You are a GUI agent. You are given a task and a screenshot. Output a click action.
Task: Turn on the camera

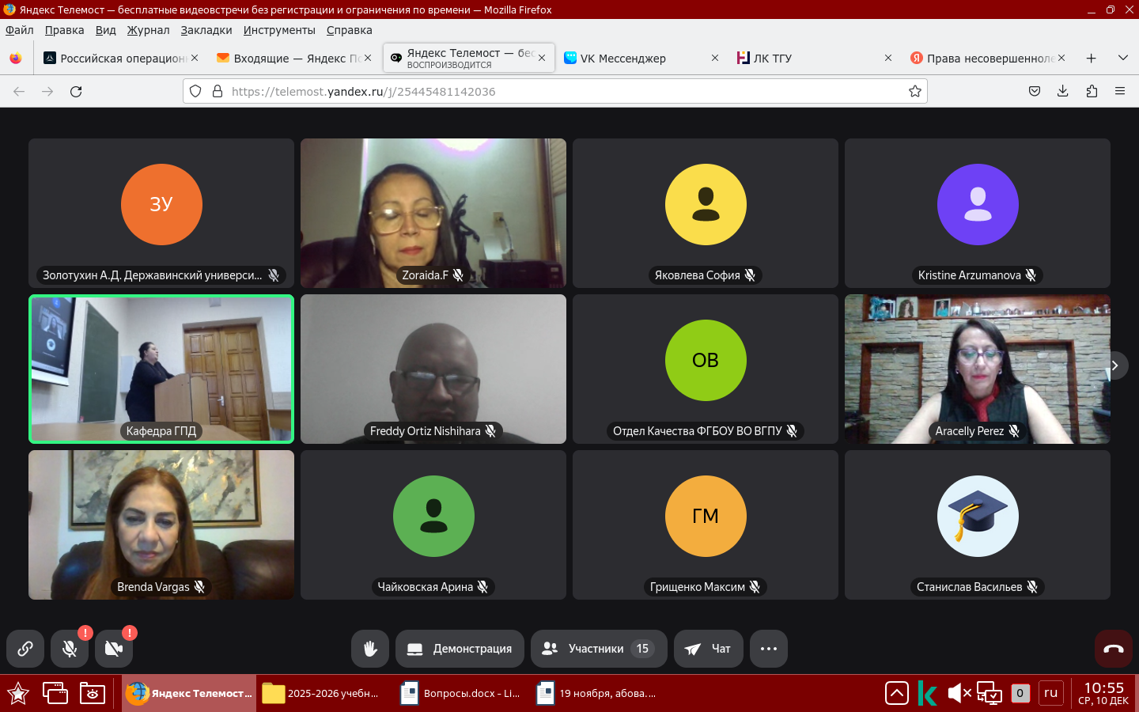(114, 649)
